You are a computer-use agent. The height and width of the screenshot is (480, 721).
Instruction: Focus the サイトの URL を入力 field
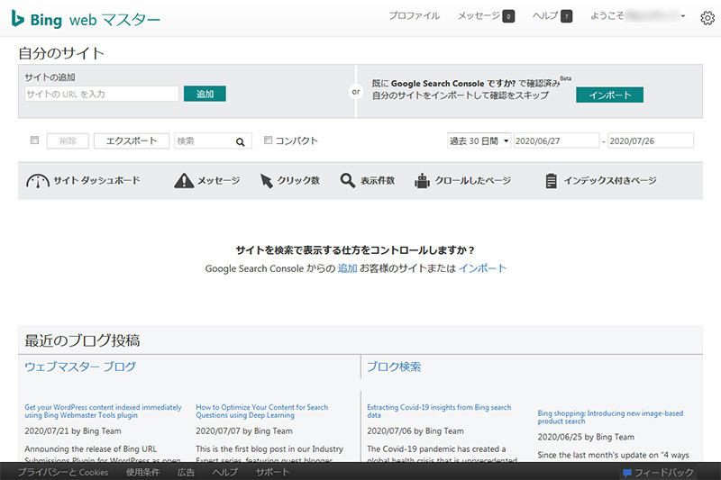(102, 94)
